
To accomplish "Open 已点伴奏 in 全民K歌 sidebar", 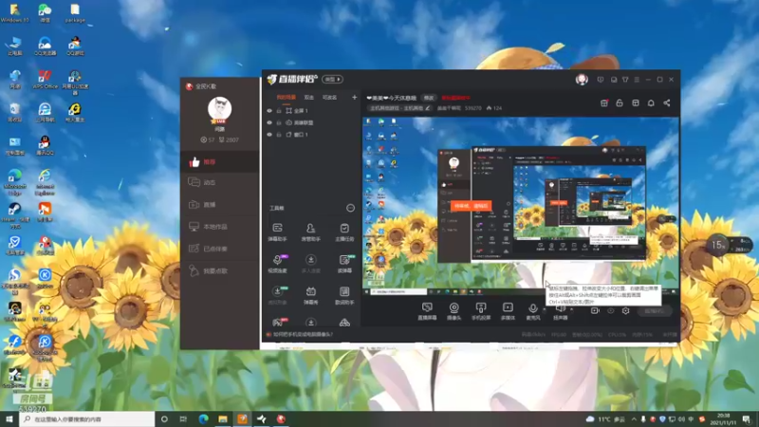I will pos(219,249).
